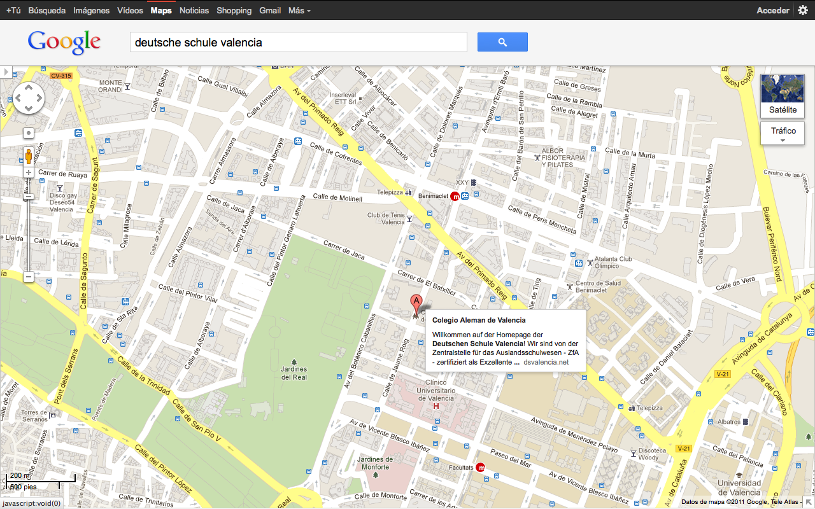Expand the hidden left side panel
The height and width of the screenshot is (509, 815).
click(x=5, y=72)
